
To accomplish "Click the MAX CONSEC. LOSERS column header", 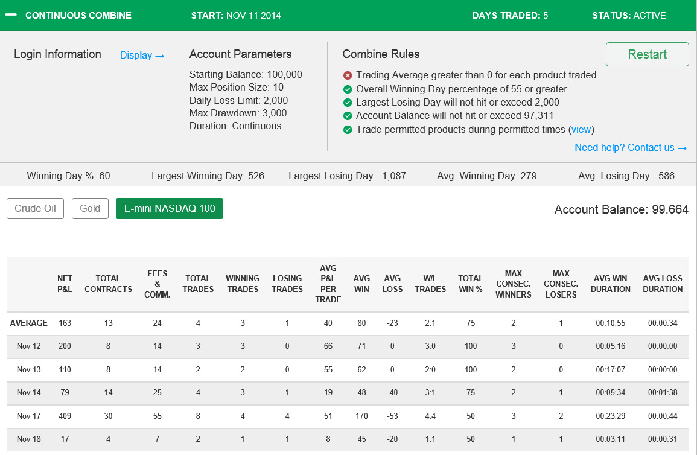I will [x=561, y=284].
